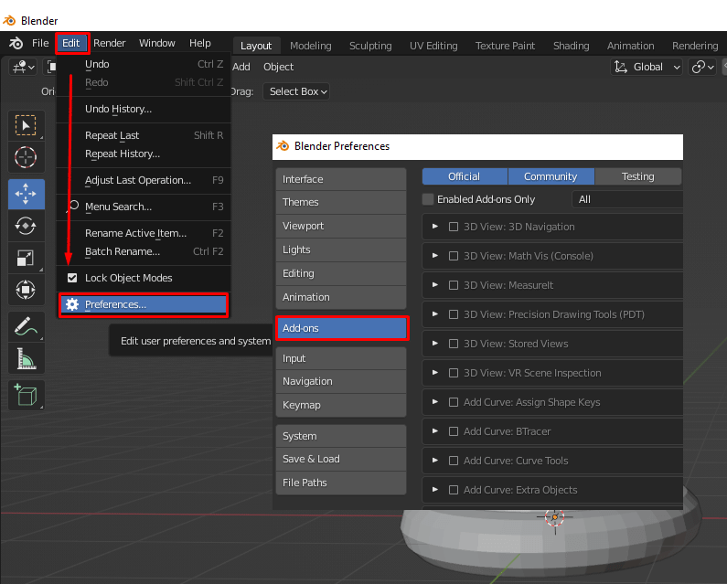Image resolution: width=727 pixels, height=584 pixels.
Task: Toggle the Community add-ons filter
Action: click(551, 176)
